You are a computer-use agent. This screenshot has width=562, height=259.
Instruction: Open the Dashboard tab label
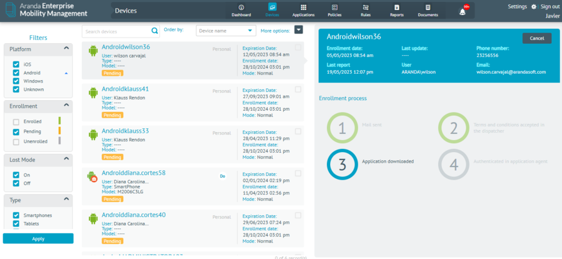[x=241, y=15]
